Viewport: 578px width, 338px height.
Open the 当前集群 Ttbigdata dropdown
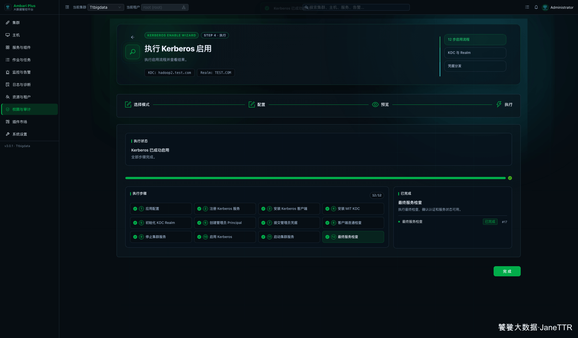[106, 7]
